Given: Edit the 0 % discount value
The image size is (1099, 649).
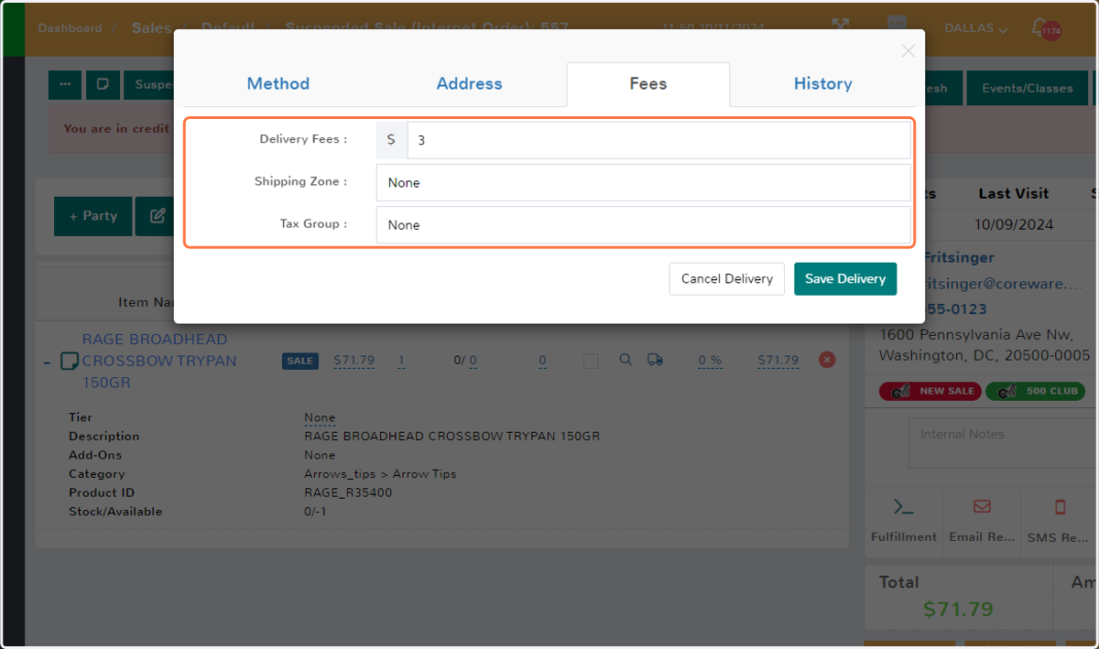Looking at the screenshot, I should point(710,361).
